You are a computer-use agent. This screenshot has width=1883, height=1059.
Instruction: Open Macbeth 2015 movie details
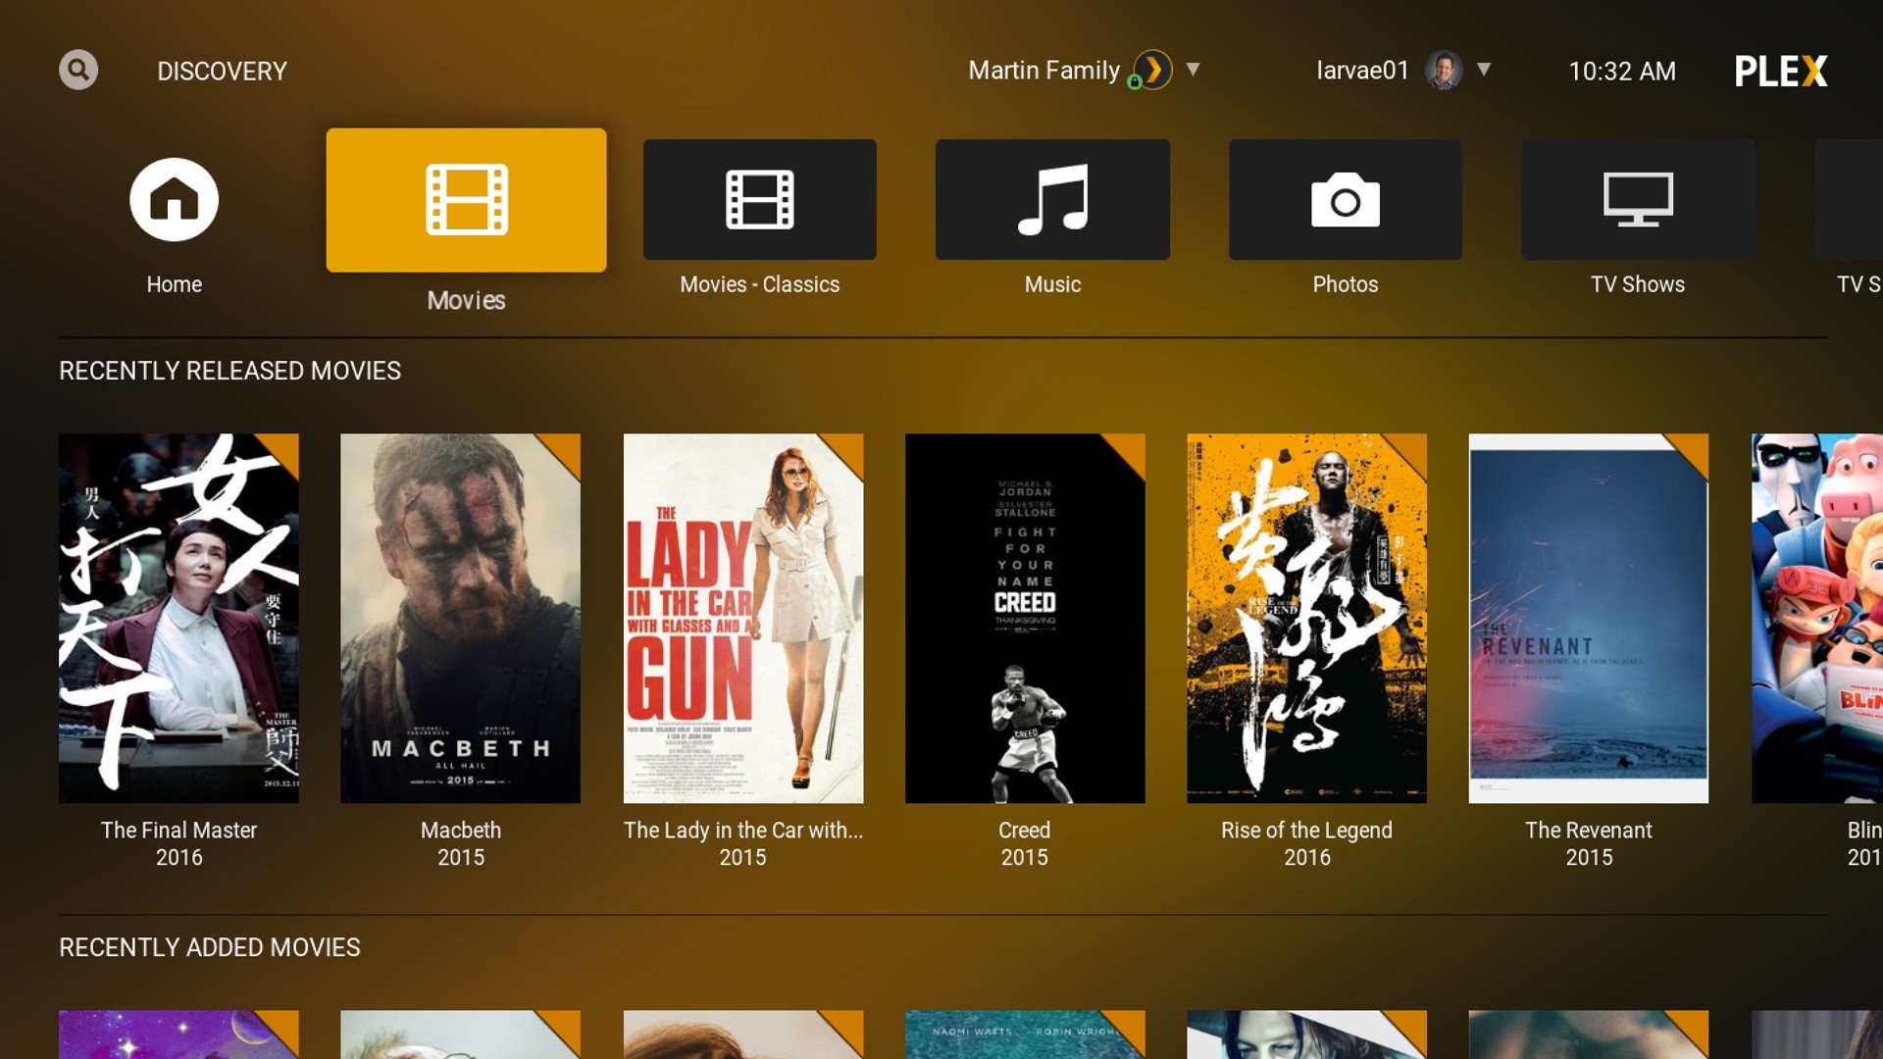[458, 617]
